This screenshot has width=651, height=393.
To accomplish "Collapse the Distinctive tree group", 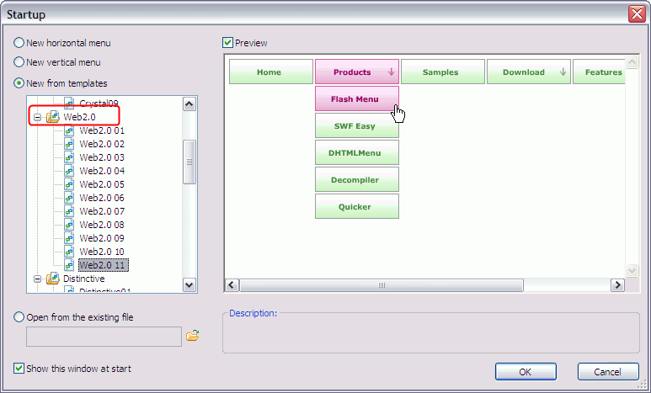I will pyautogui.click(x=37, y=279).
